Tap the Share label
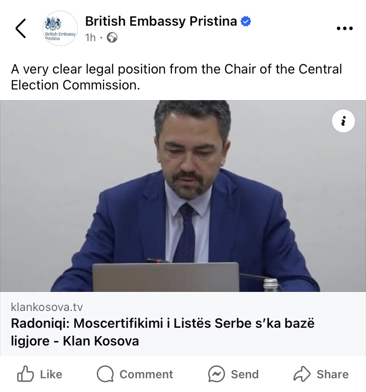 click(x=332, y=374)
